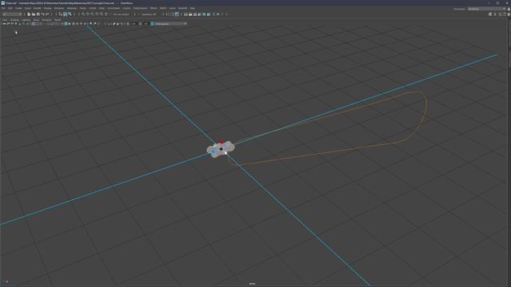Viewport: 511px width, 287px height.
Task: Toggle Snap to grids
Action: tap(83, 14)
